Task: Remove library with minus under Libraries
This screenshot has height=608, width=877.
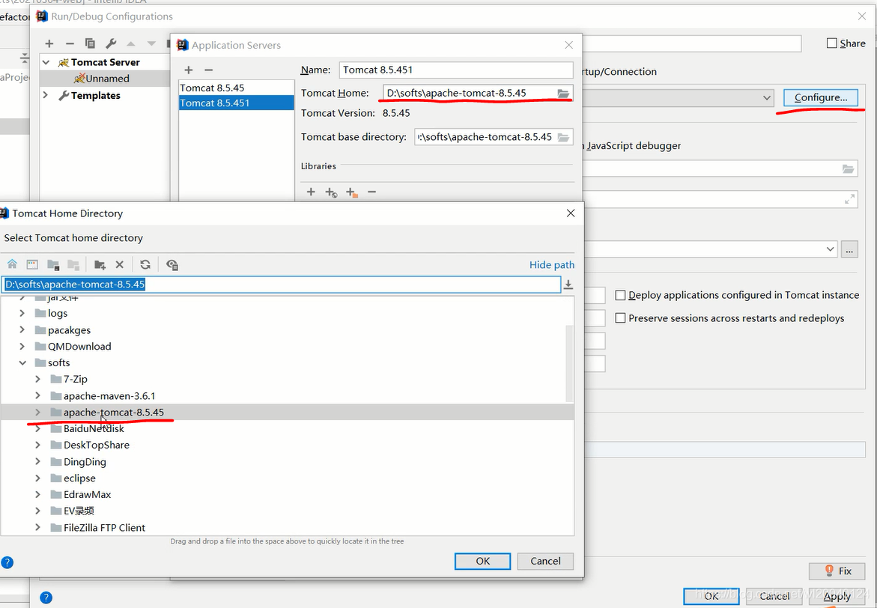Action: tap(372, 192)
